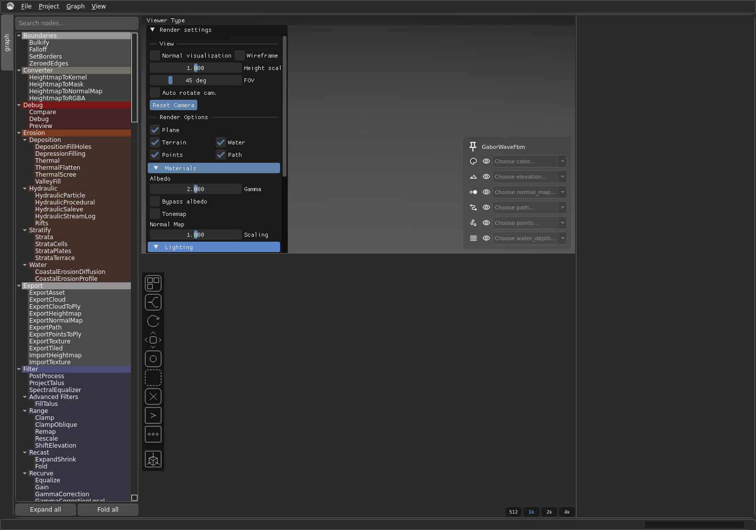Click the circular refresh arrow icon
The image size is (756, 530).
[153, 321]
